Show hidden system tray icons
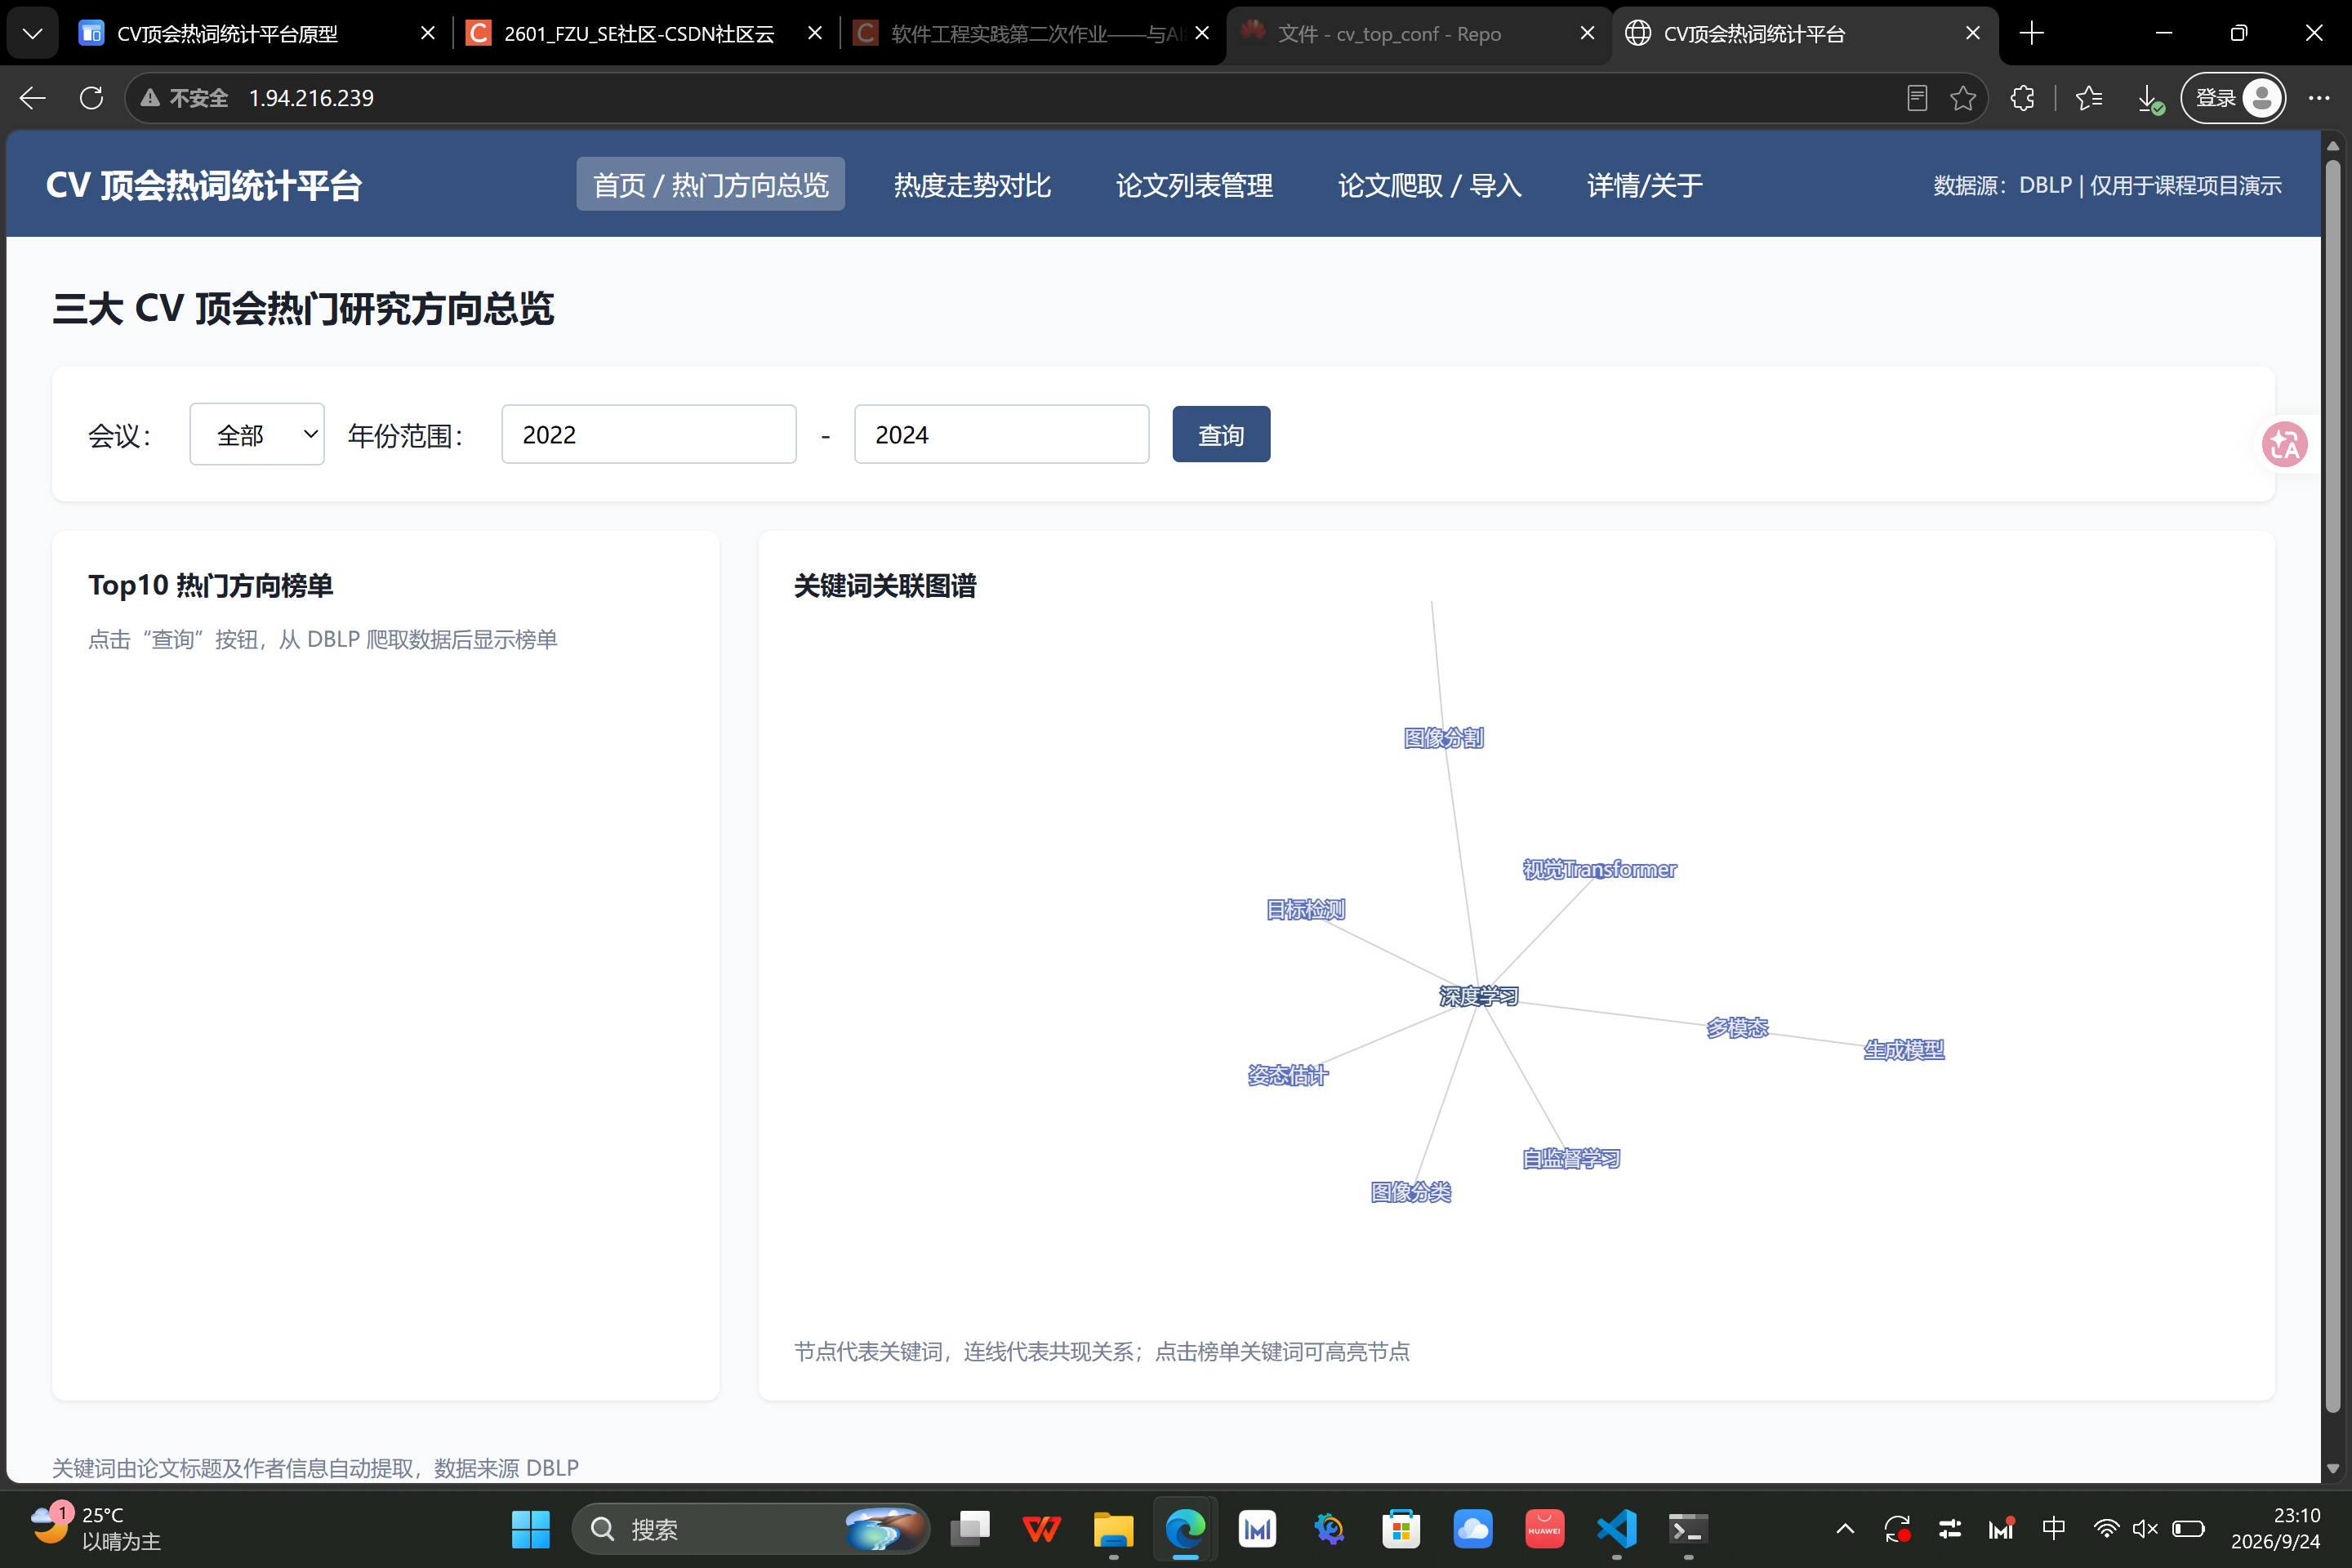Image resolution: width=2352 pixels, height=1568 pixels. [1845, 1529]
